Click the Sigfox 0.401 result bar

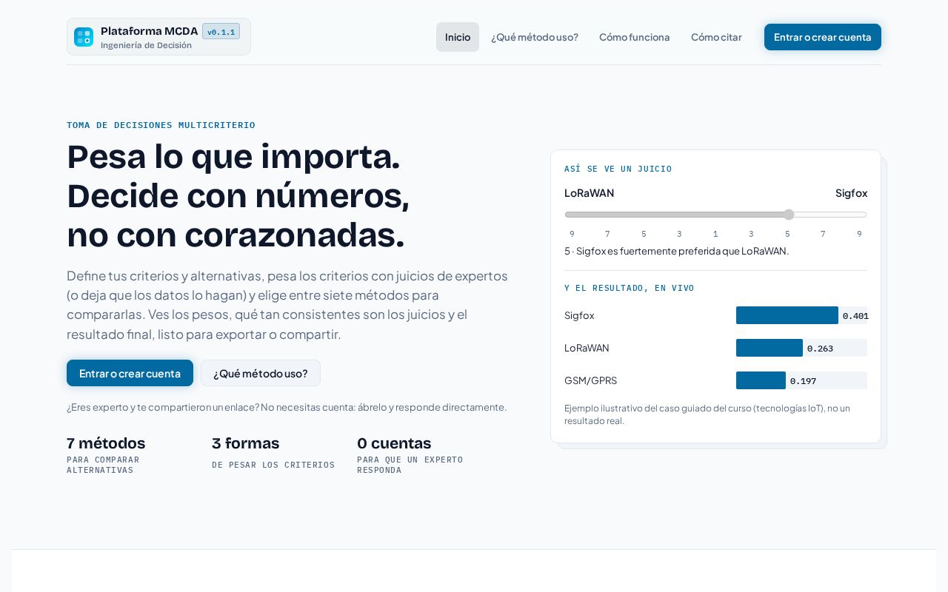click(787, 315)
